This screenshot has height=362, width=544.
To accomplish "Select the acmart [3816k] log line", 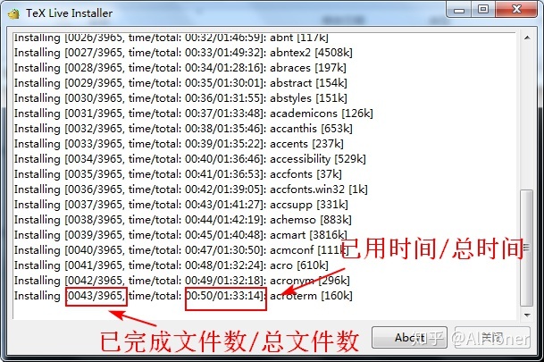I will click(180, 235).
